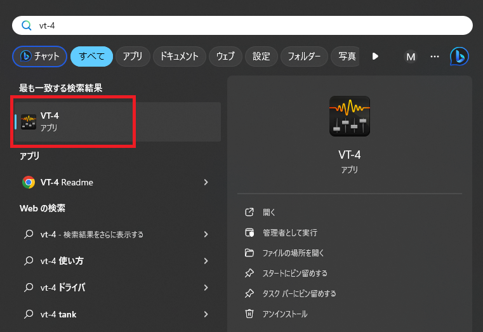Open the M account avatar
Viewport: 483px width, 332px height.
click(x=411, y=56)
